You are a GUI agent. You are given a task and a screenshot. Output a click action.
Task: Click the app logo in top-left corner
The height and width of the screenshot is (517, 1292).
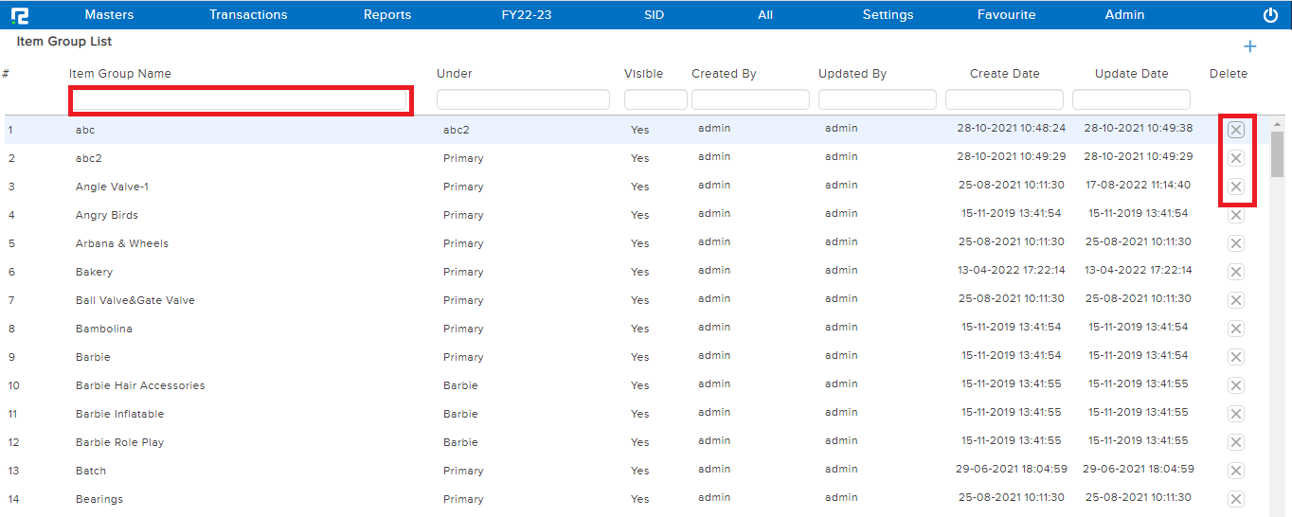(x=19, y=15)
